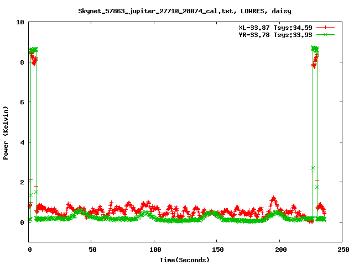Click x-axis tick label 50
The width and height of the screenshot is (354, 265).
point(92,250)
